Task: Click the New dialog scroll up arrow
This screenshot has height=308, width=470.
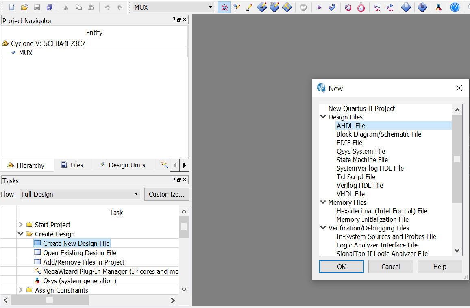Action: point(457,110)
